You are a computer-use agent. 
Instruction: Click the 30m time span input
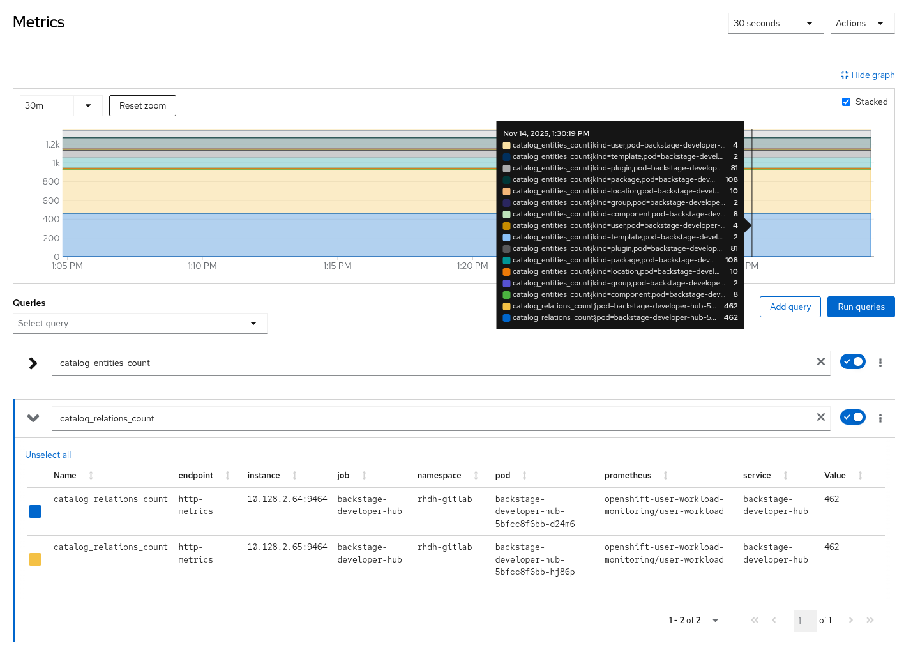(47, 105)
